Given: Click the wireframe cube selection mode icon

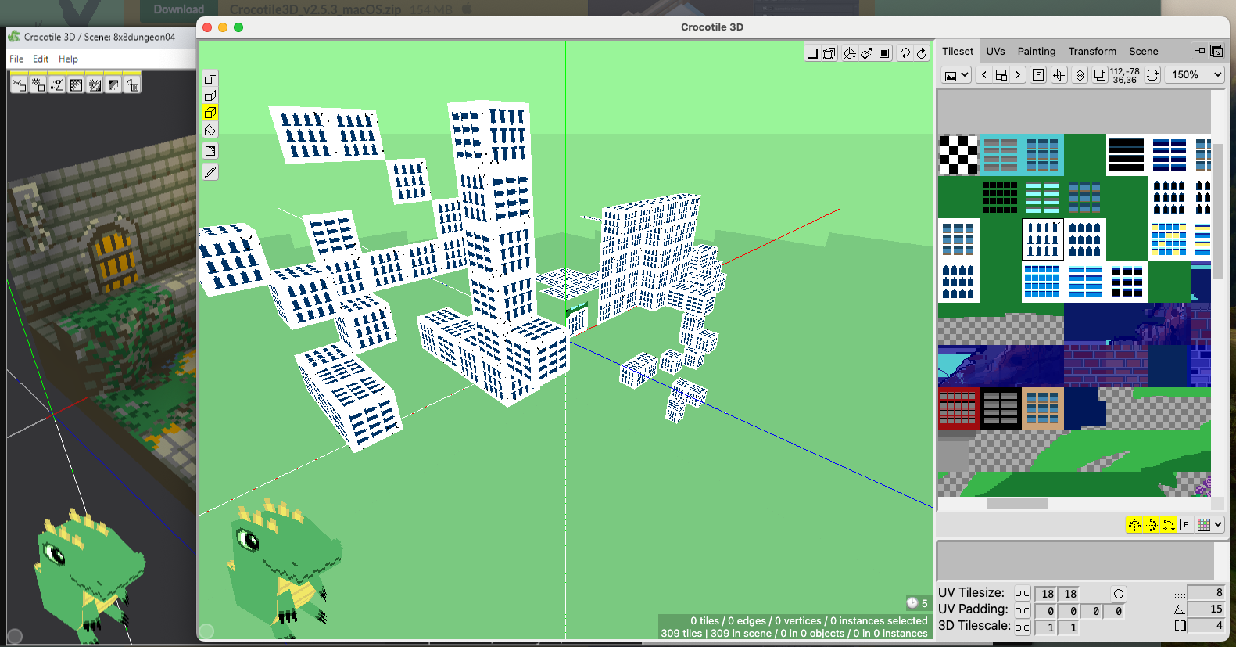Looking at the screenshot, I should (x=829, y=53).
